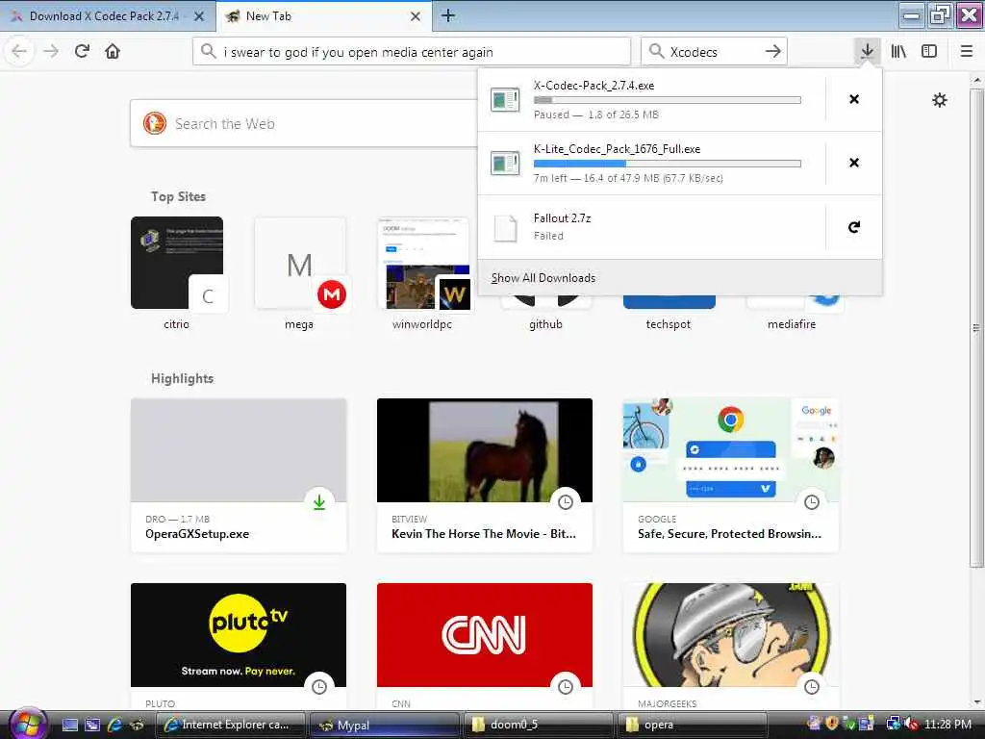This screenshot has width=985, height=739.
Task: Open new tab page preferences gear
Action: point(939,100)
